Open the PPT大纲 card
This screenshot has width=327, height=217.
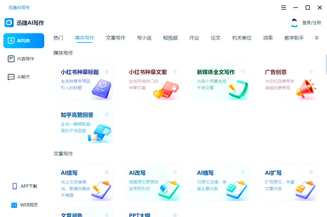pos(153,212)
